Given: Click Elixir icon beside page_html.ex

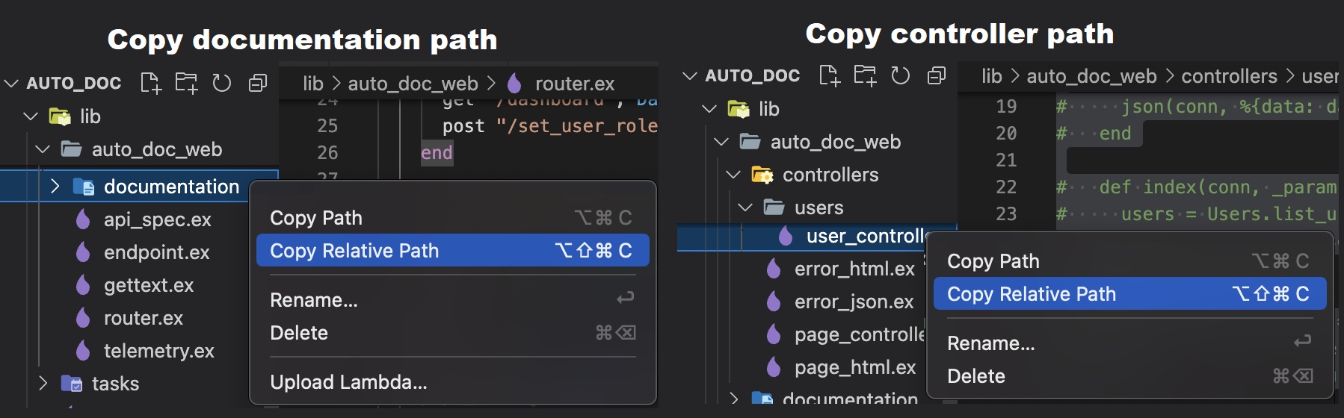Looking at the screenshot, I should point(774,367).
